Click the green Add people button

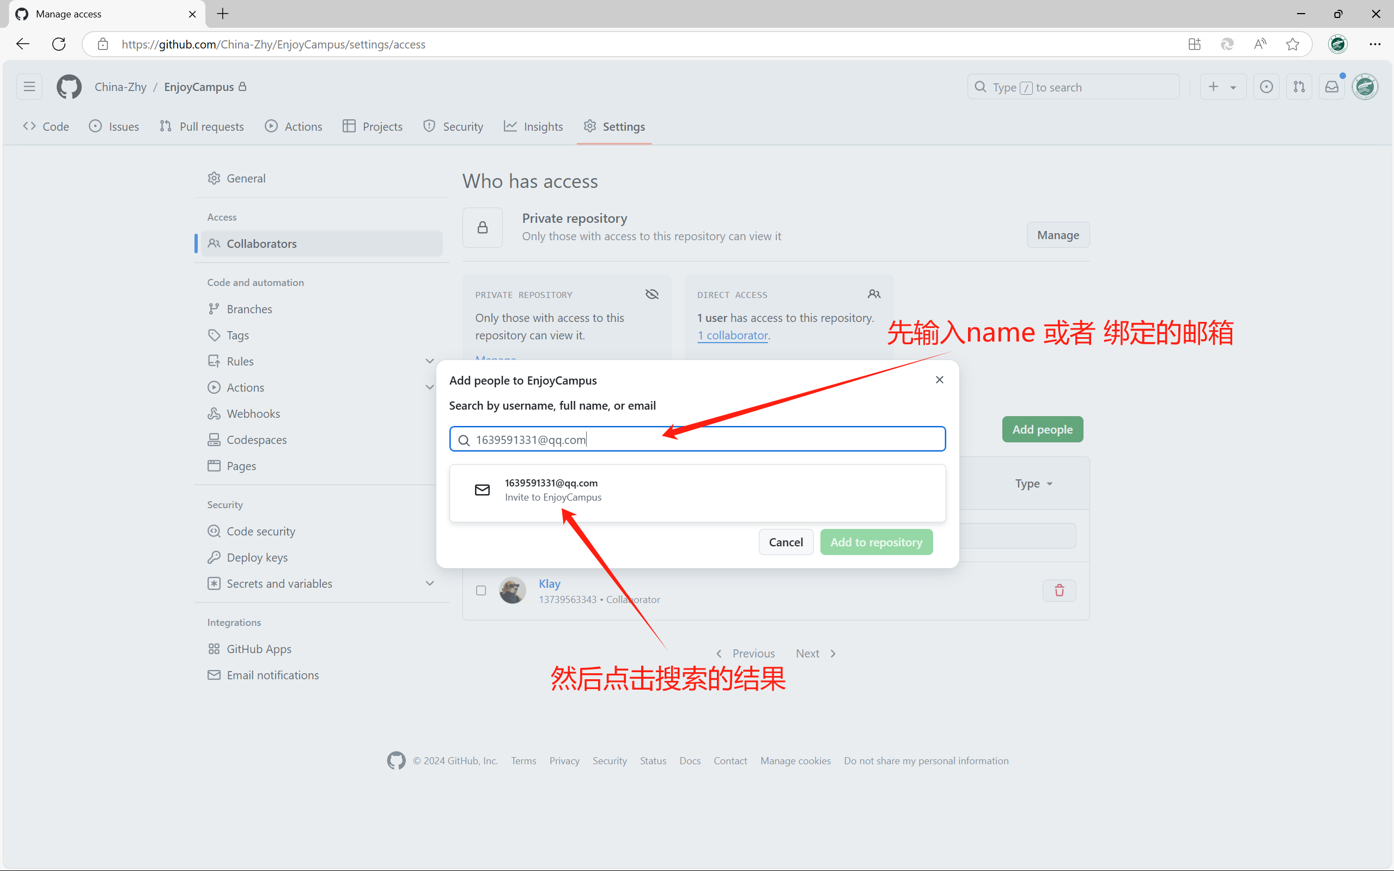point(1043,430)
